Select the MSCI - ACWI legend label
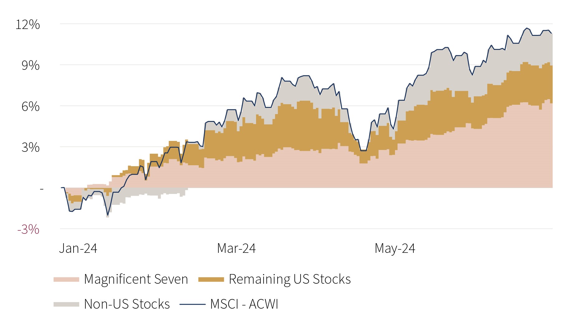 (x=244, y=304)
